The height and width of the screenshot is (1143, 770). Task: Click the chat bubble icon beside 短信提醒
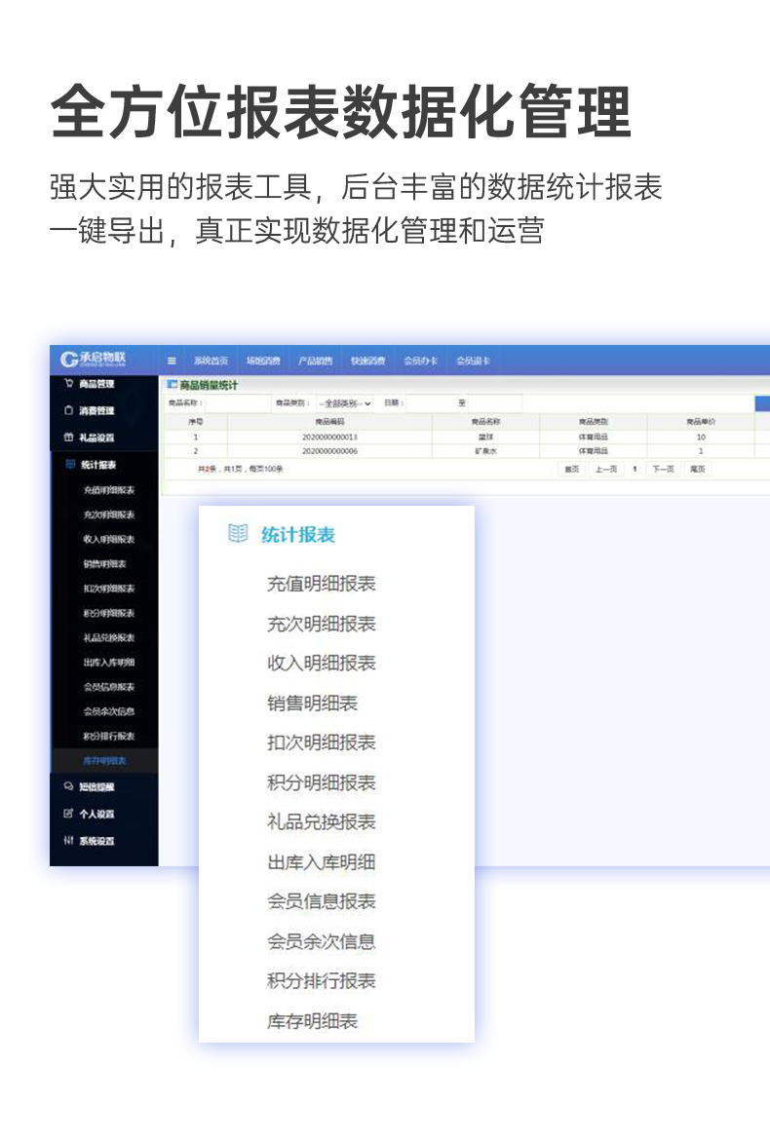point(68,786)
